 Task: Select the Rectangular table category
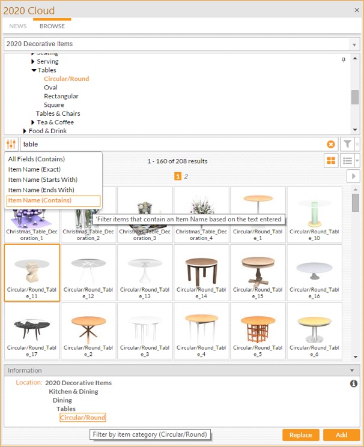tap(61, 97)
